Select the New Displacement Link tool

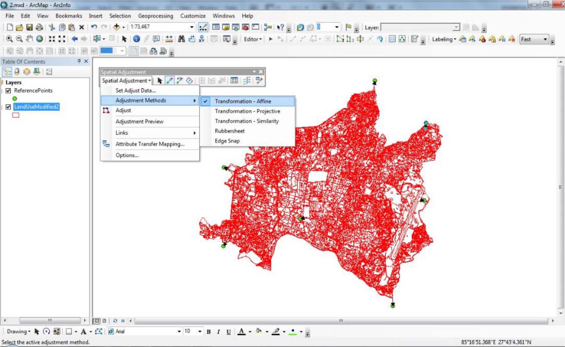(169, 81)
